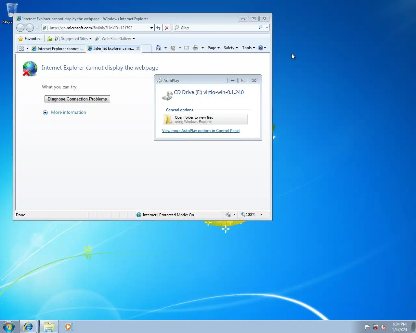Click View more AutoPlay options in Control Panel
416x333 pixels.
tap(201, 131)
